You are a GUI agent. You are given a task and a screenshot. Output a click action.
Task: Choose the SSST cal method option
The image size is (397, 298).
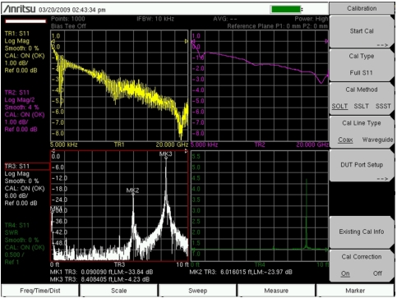[x=383, y=106]
